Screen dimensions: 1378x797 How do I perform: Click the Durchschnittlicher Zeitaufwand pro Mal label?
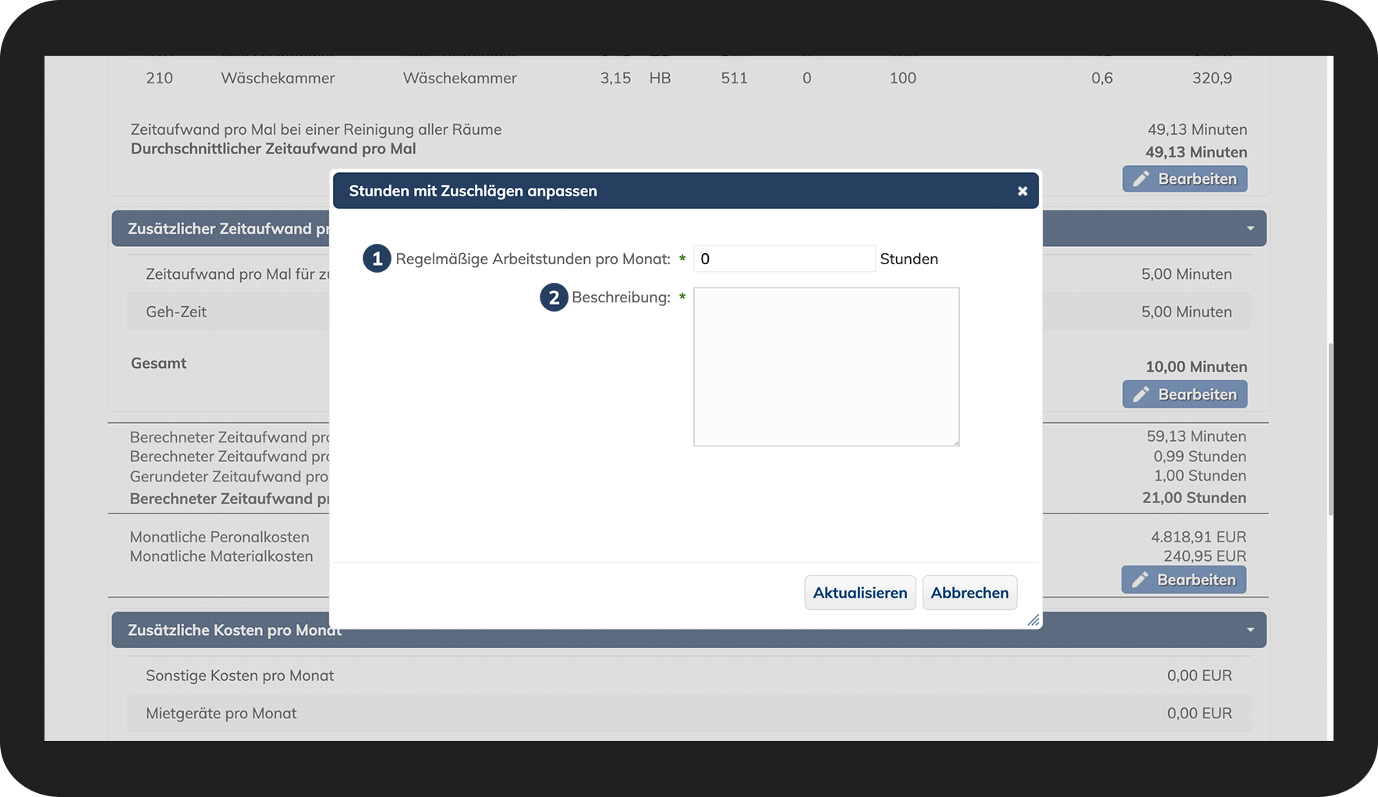pyautogui.click(x=274, y=149)
